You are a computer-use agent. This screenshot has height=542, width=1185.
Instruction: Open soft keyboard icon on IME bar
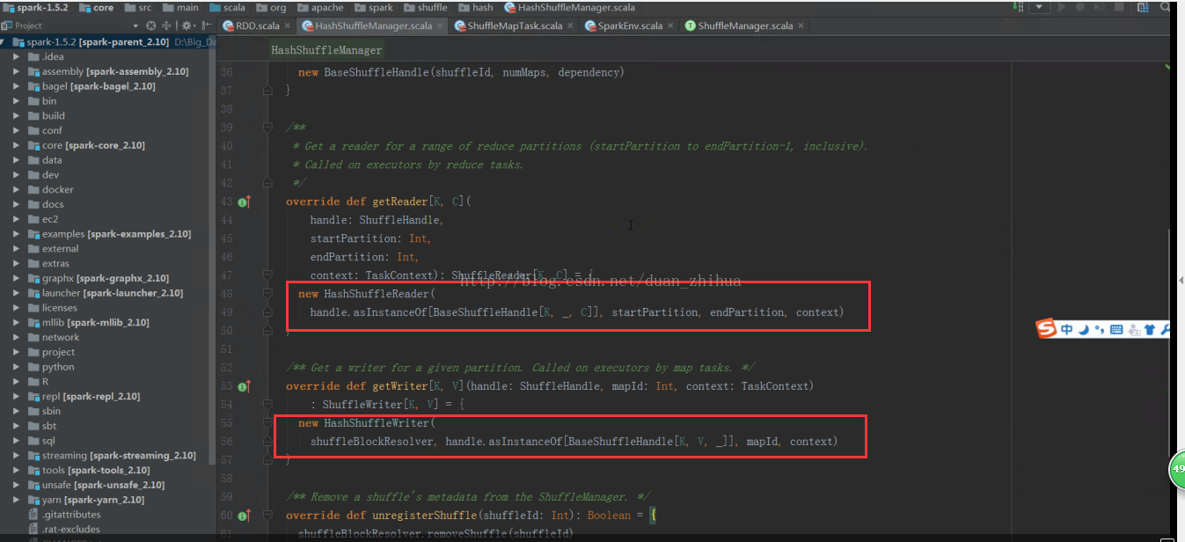tap(1116, 330)
